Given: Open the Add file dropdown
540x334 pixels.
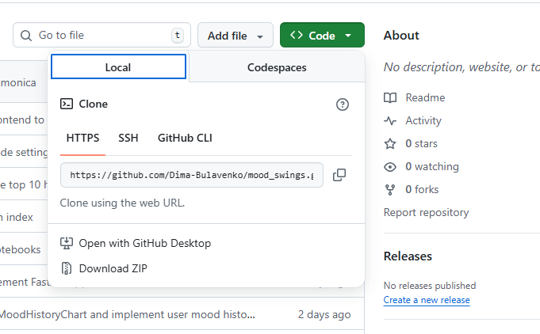Looking at the screenshot, I should pyautogui.click(x=236, y=35).
